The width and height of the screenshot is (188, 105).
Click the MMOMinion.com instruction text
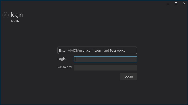[92, 50]
